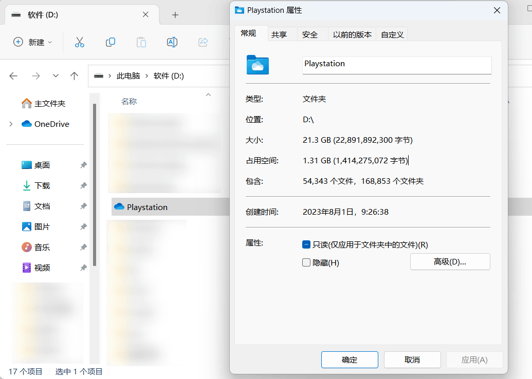Unpin 桌面 using its pin icon
Viewport: 532px width, 379px height.
tap(83, 165)
